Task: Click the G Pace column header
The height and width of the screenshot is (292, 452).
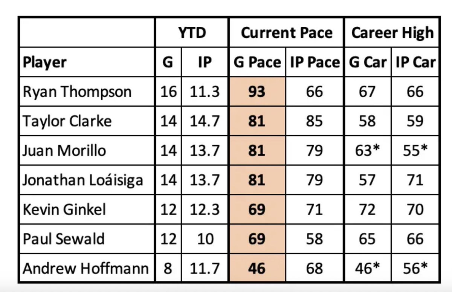Action: coord(257,62)
